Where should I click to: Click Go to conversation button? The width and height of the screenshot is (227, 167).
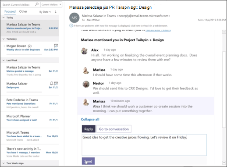[x=114, y=129]
